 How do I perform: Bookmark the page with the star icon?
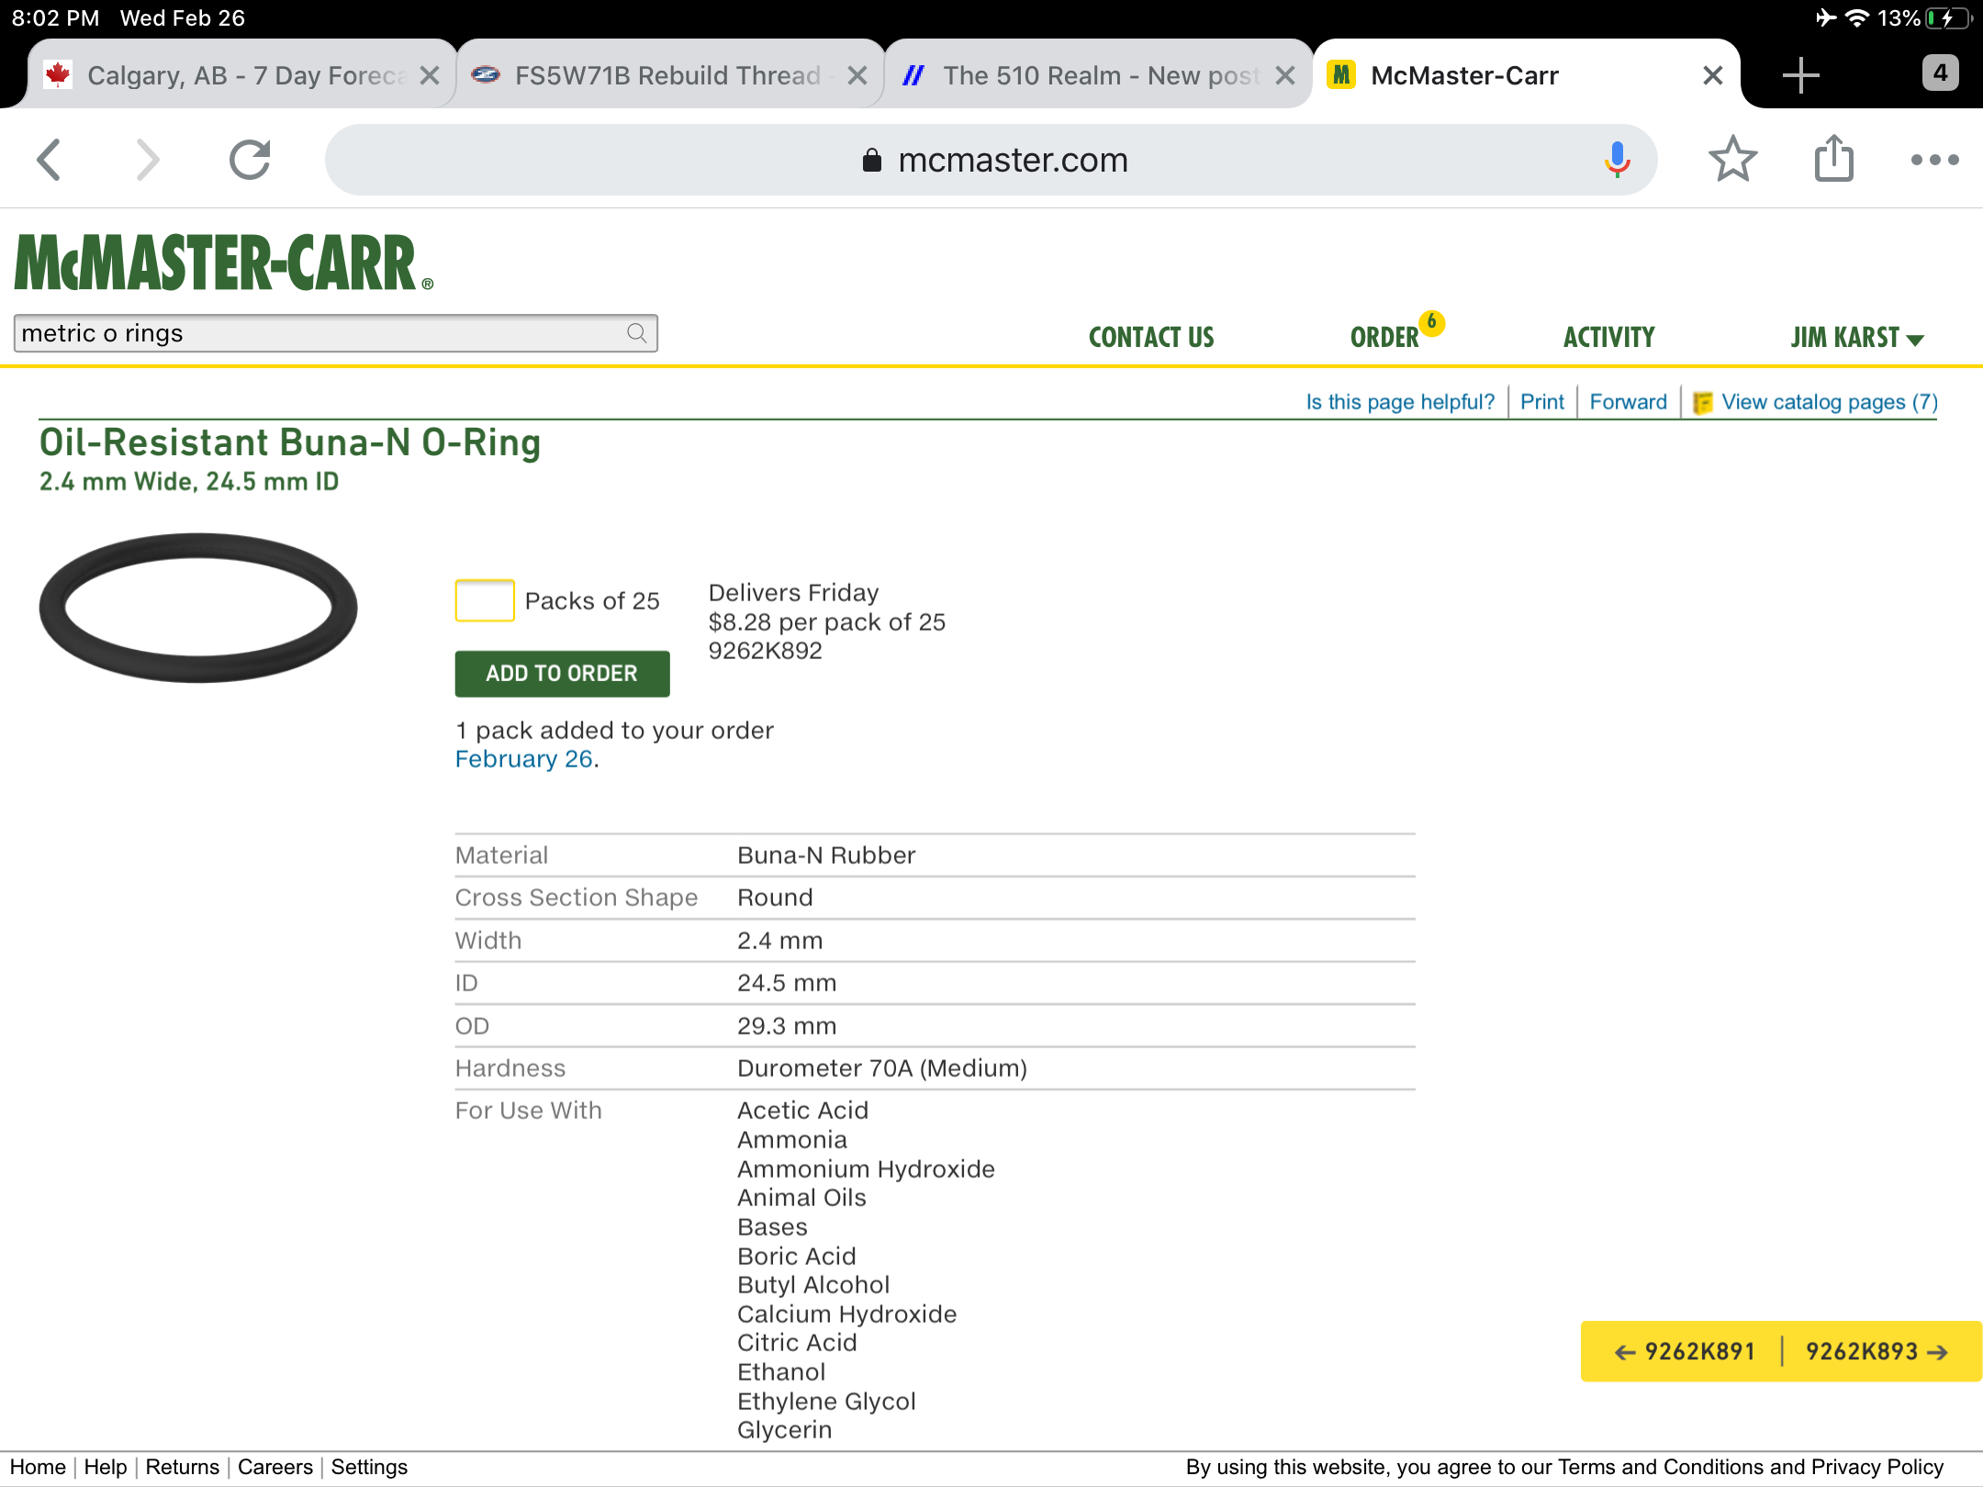(x=1732, y=159)
